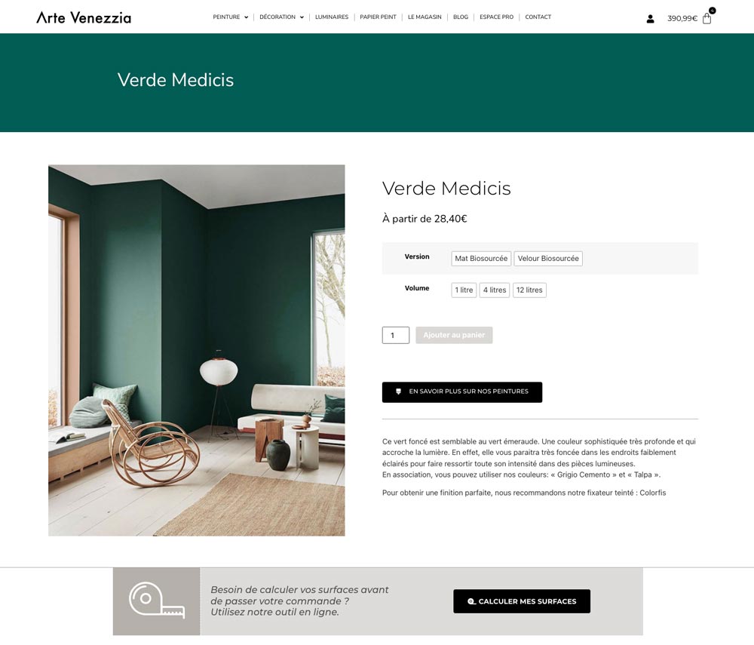Expand the Décoration dropdown menu
The image size is (754, 645).
pyautogui.click(x=281, y=17)
